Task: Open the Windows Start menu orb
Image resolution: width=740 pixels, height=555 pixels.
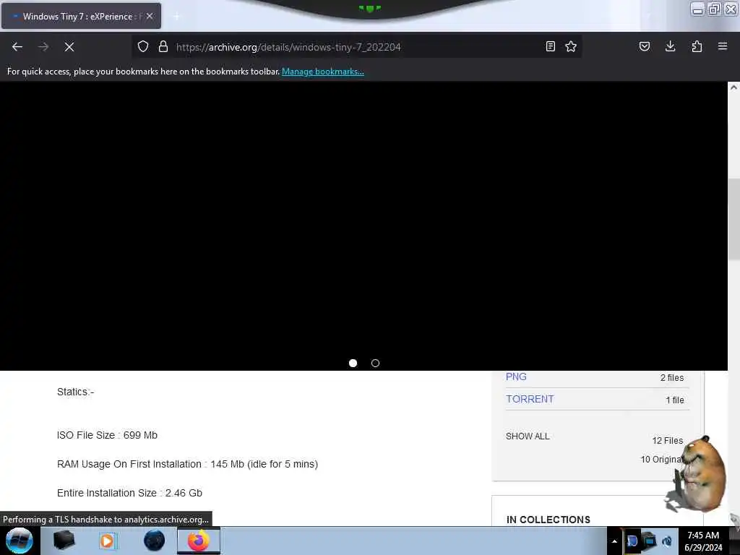Action: [20, 541]
